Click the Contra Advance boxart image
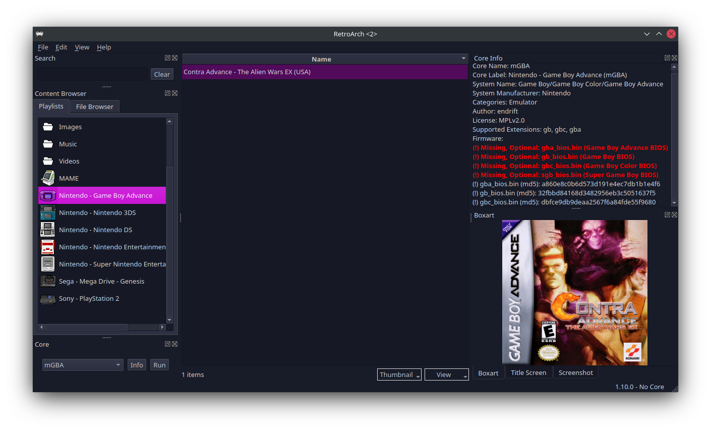Viewport: 711px width, 431px height. [575, 292]
